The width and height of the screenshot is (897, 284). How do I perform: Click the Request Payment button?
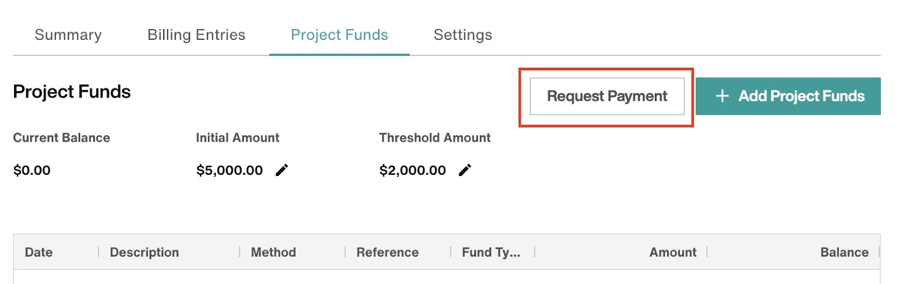click(607, 96)
